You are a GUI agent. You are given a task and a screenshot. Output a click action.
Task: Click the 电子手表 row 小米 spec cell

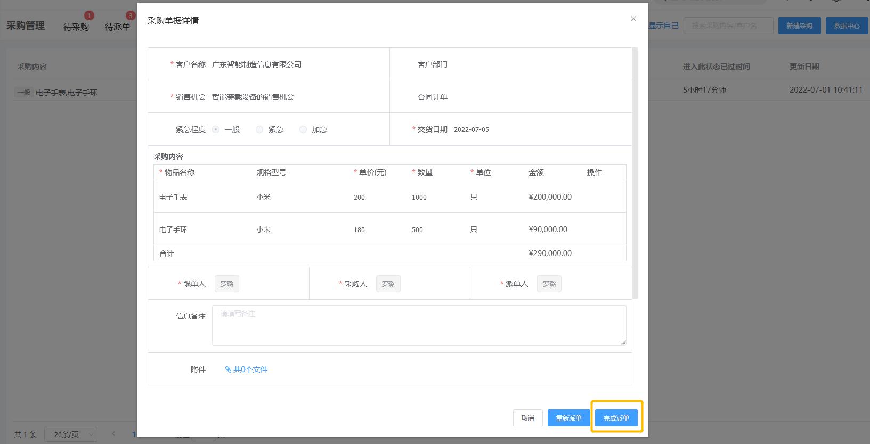[x=263, y=197]
